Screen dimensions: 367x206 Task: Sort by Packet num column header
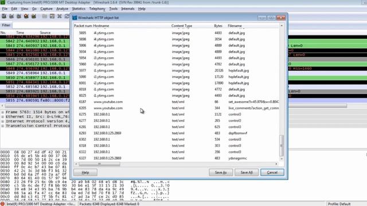point(83,26)
